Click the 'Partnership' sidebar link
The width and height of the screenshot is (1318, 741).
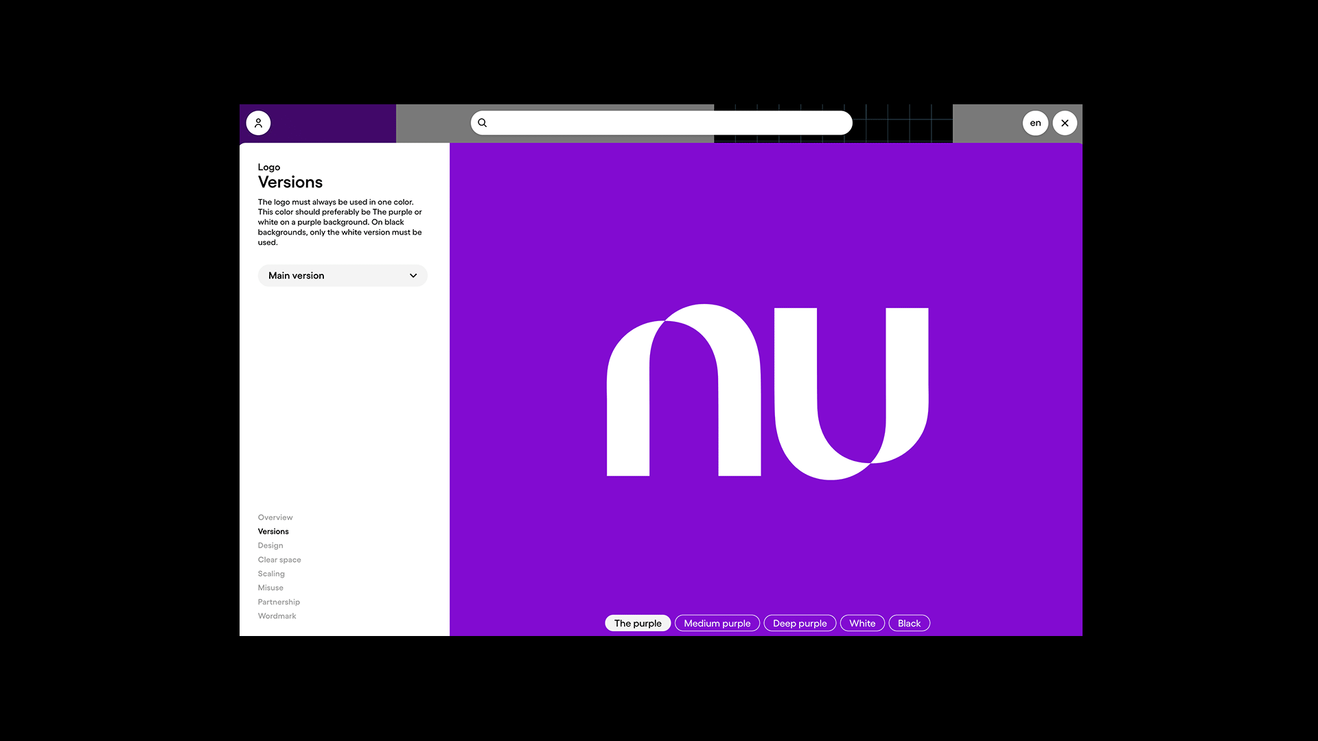279,602
